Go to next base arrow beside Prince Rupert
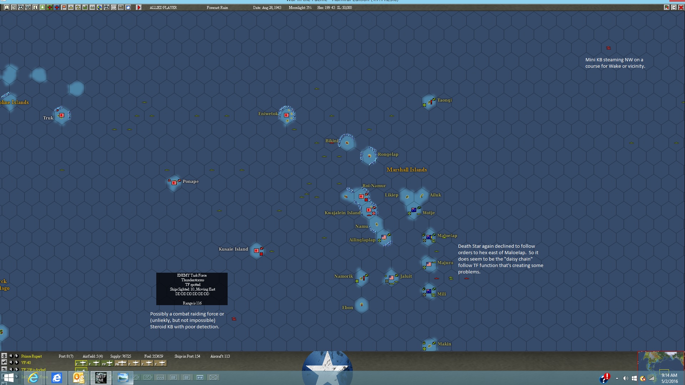This screenshot has height=385, width=685. coord(16,356)
